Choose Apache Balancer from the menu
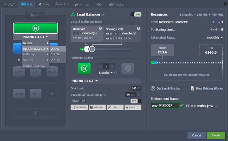The width and height of the screenshot is (228, 141). pos(35,49)
